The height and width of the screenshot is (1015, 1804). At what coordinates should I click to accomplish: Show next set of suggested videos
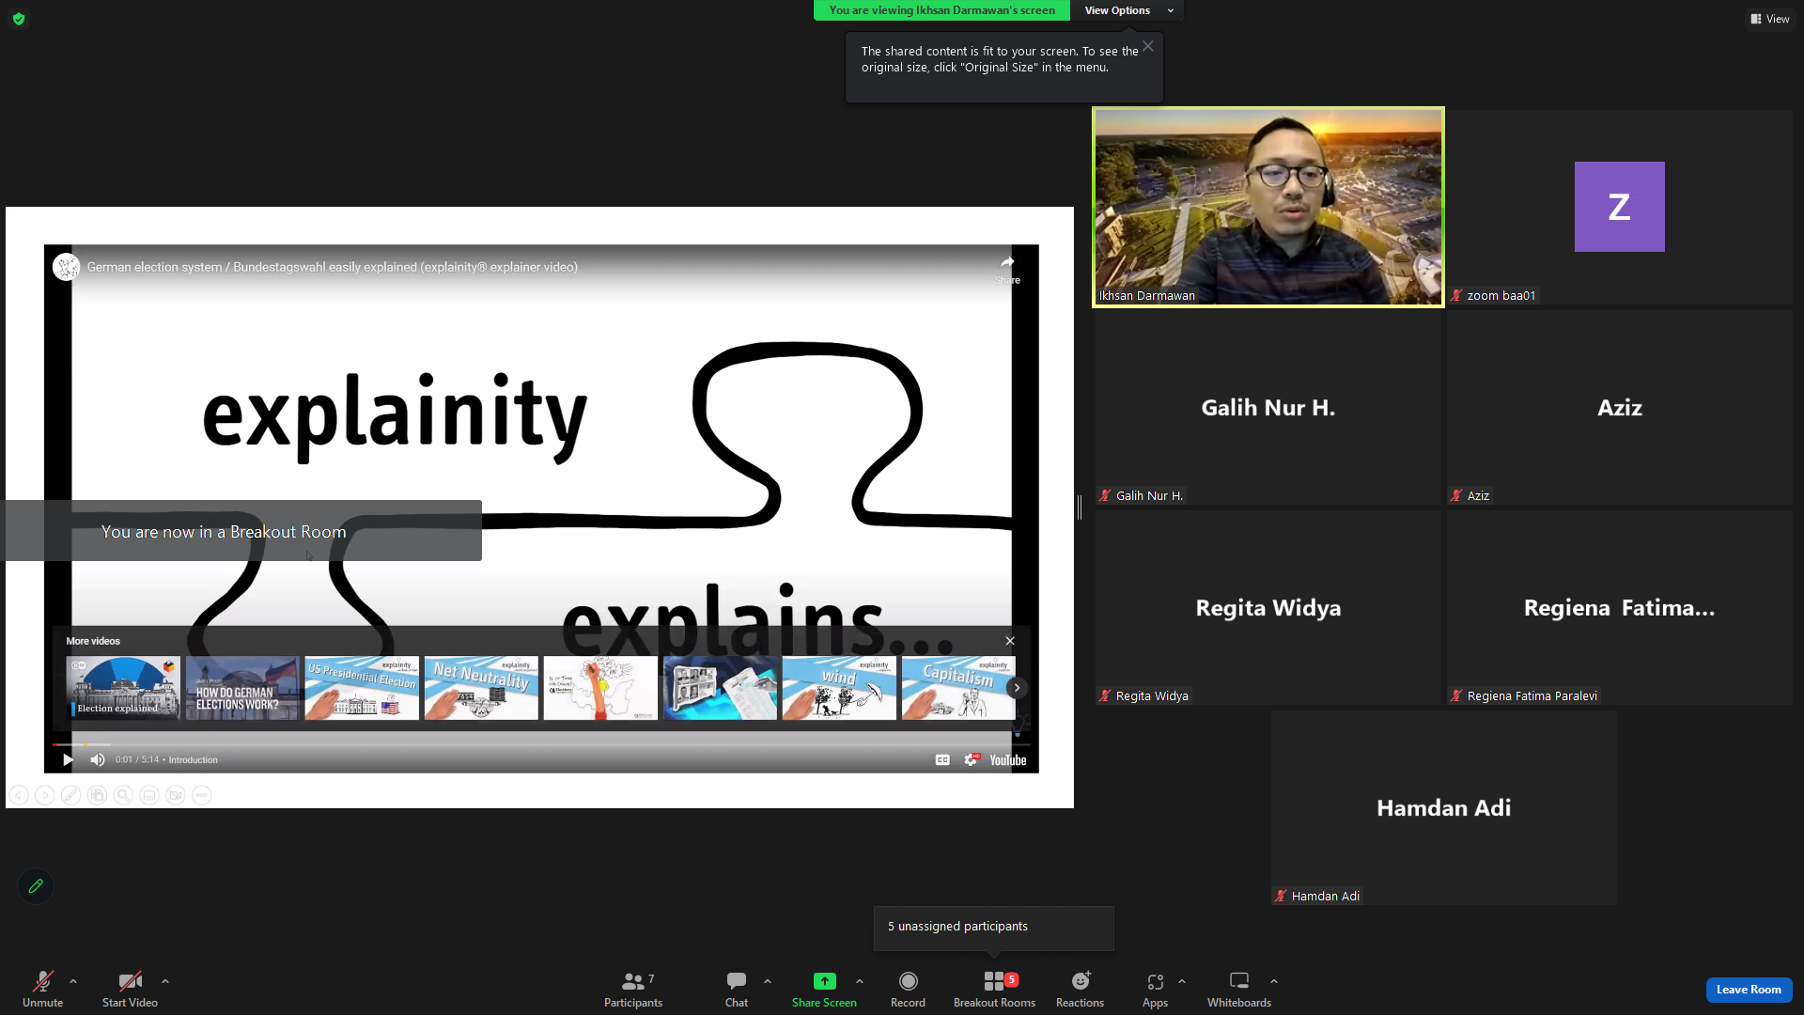[x=1017, y=688]
